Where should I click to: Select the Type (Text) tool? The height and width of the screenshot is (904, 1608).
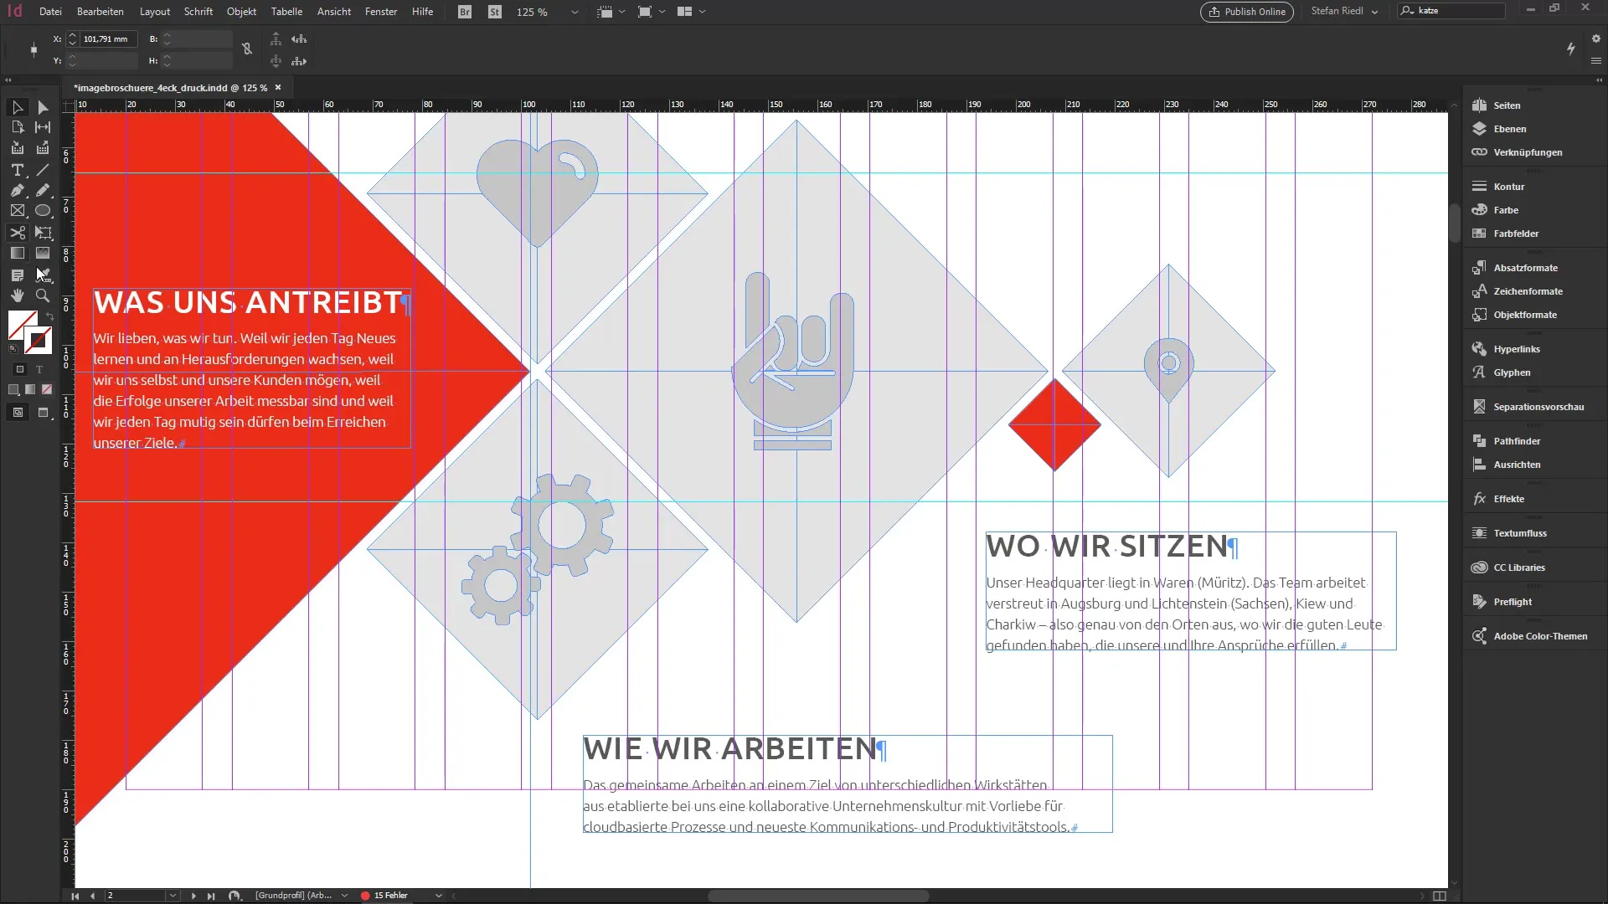17,170
